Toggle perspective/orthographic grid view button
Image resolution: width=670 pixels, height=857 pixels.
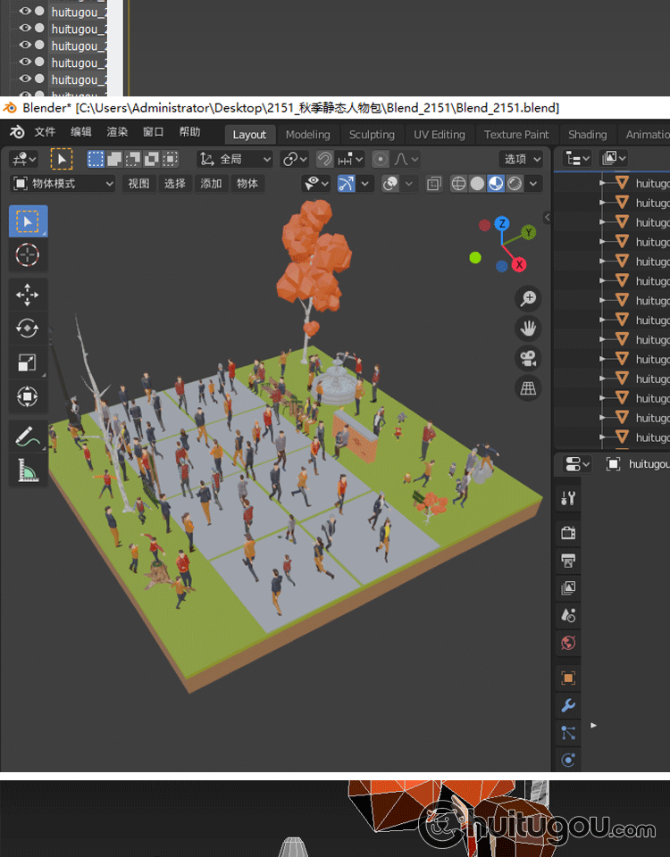pyautogui.click(x=528, y=388)
